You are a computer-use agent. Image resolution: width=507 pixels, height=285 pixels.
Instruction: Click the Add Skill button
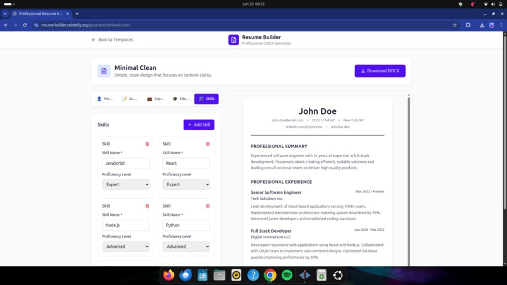(x=199, y=125)
